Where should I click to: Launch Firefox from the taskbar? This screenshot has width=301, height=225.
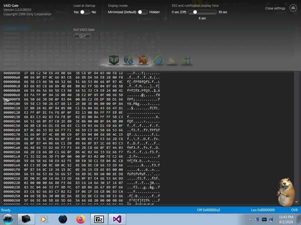point(81,219)
